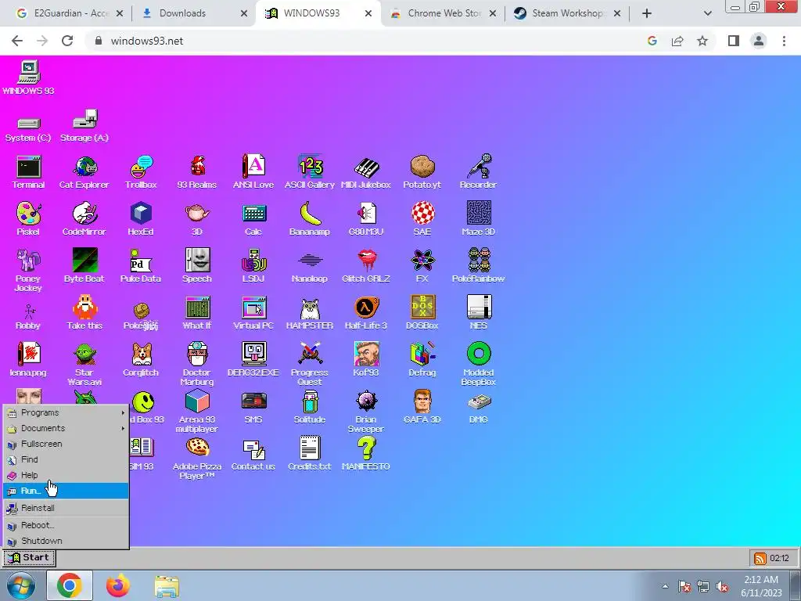Click the RSS feed tray icon
This screenshot has width=801, height=601.
pos(760,558)
